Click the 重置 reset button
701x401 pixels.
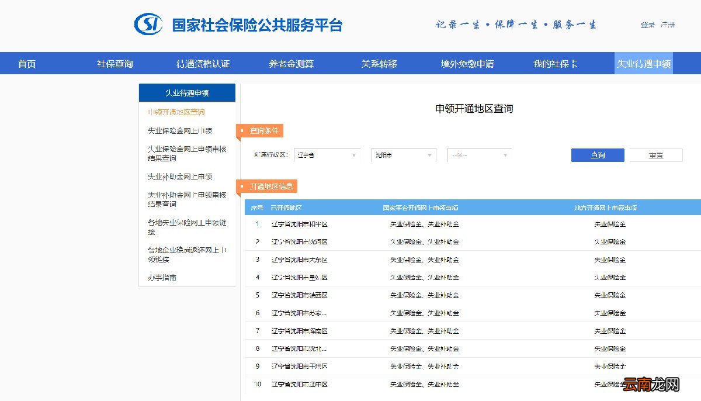click(656, 155)
